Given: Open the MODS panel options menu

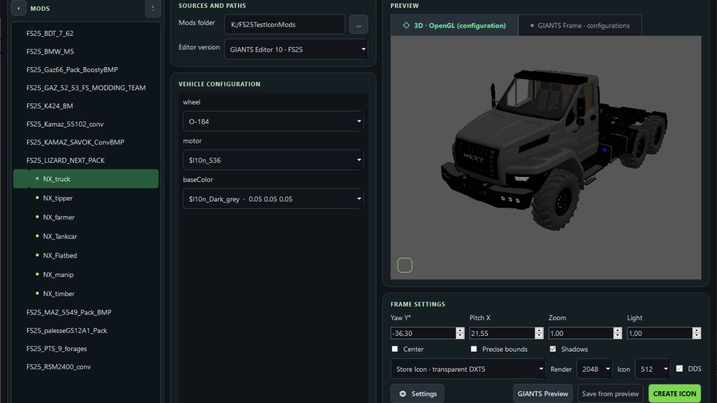Looking at the screenshot, I should pyautogui.click(x=153, y=8).
